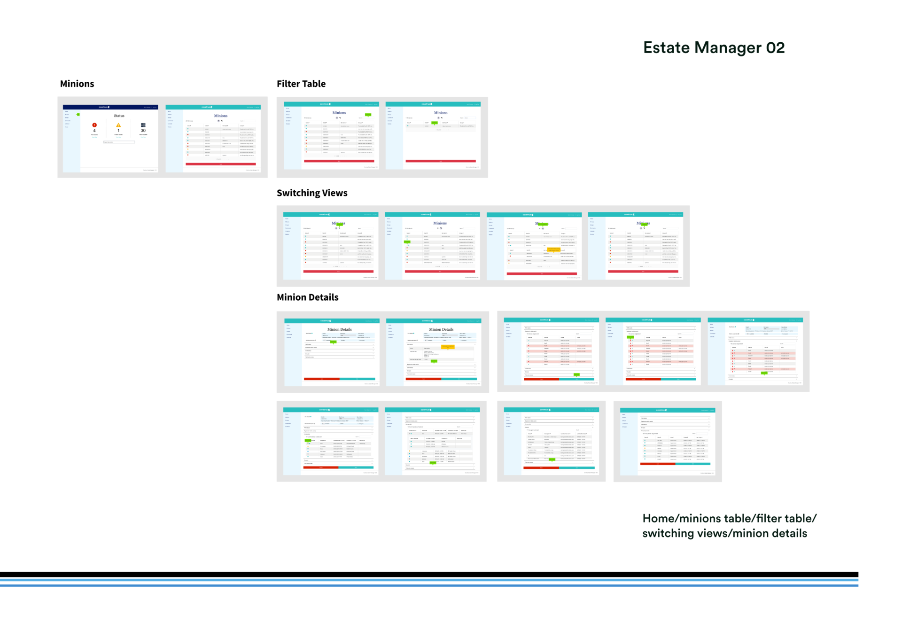This screenshot has width=902, height=638.
Task: Click the amber warning triangle in the Status mockup
Action: [118, 125]
